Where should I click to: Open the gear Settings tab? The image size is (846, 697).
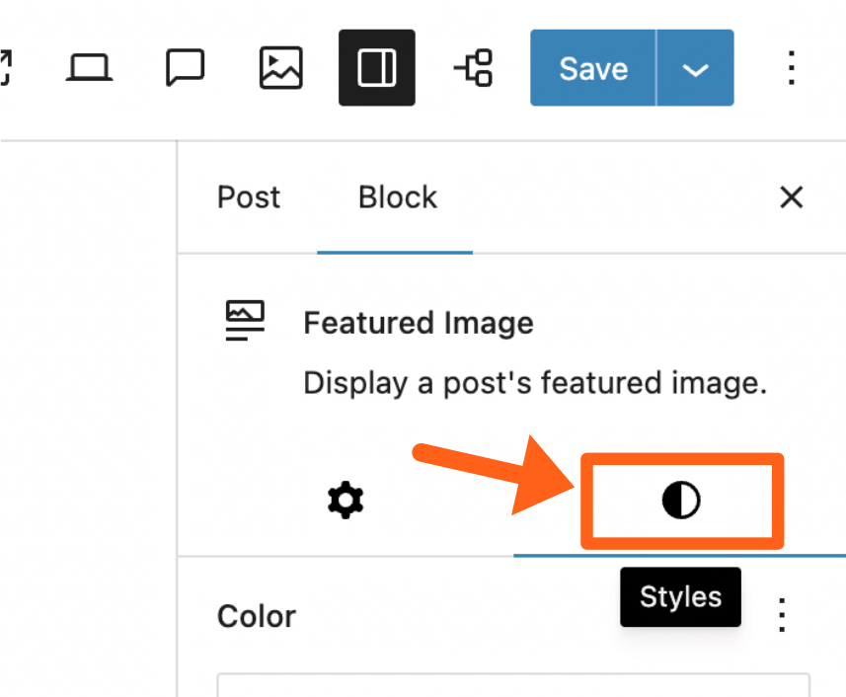pyautogui.click(x=346, y=502)
